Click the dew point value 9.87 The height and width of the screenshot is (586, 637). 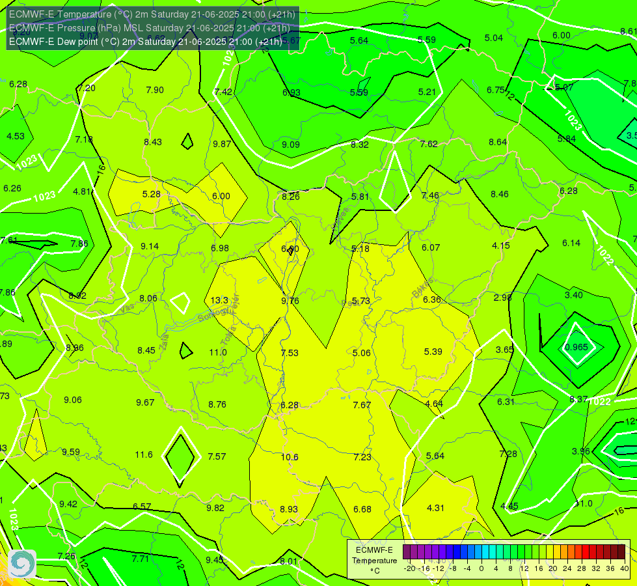(222, 144)
